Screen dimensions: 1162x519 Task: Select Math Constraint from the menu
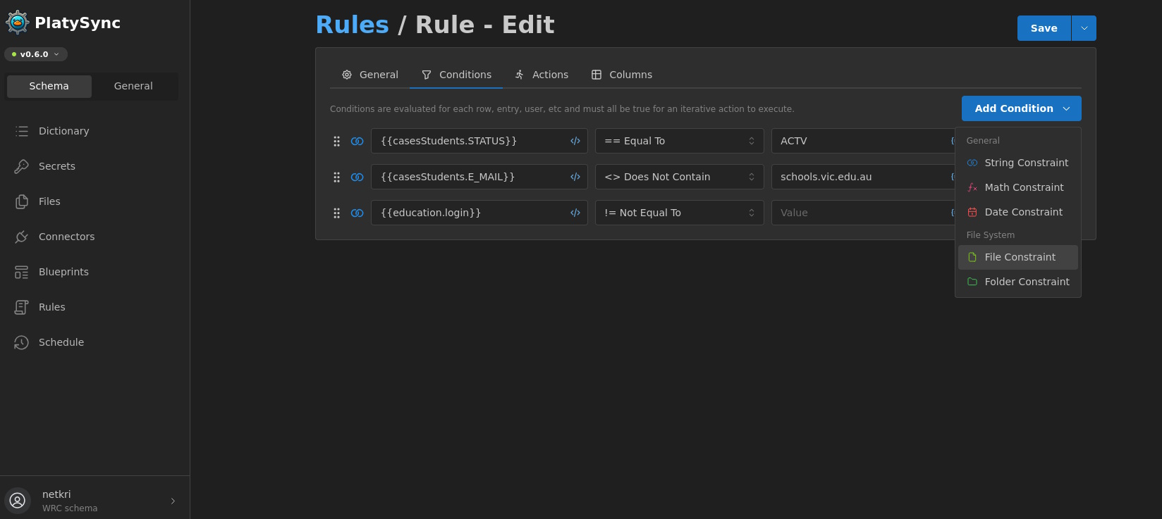pyautogui.click(x=1018, y=187)
